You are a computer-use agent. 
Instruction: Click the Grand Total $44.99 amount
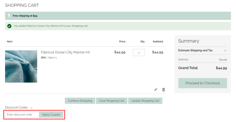point(222,68)
